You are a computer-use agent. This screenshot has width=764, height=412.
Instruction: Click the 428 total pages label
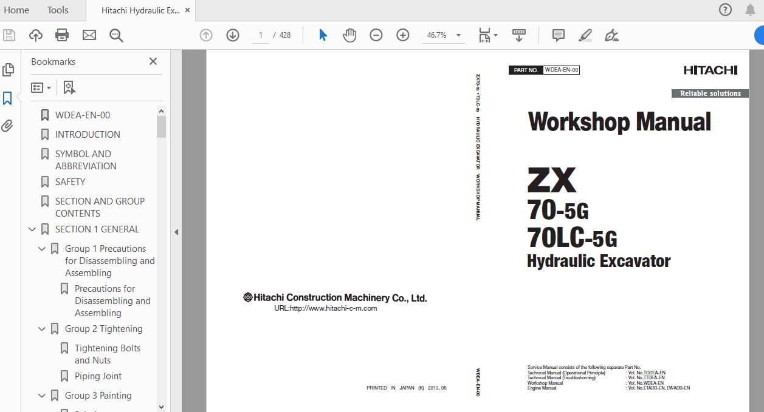point(285,35)
